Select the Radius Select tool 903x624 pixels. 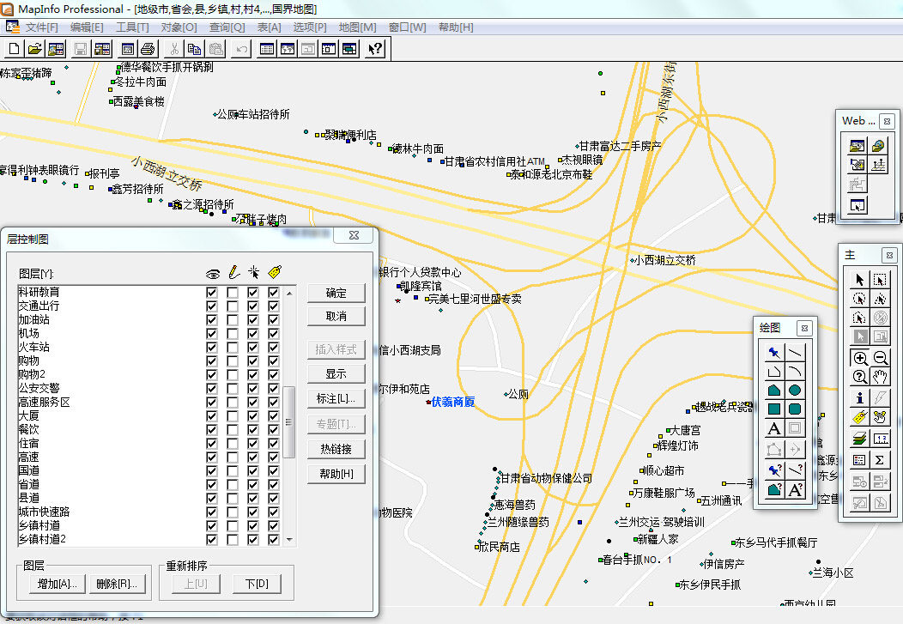[860, 299]
